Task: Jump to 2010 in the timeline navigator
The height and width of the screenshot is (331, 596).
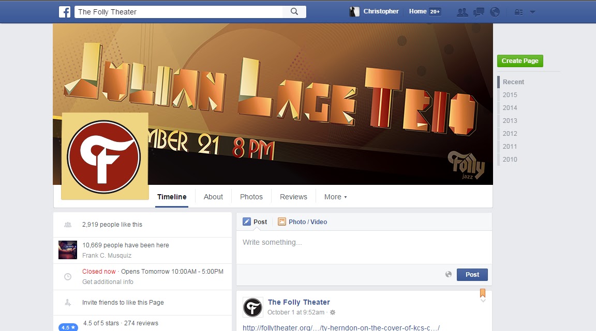Action: 510,160
